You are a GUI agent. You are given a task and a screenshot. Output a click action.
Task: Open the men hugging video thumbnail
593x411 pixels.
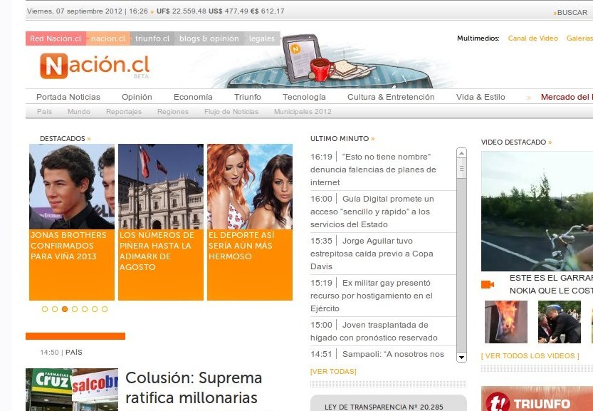pyautogui.click(x=560, y=322)
